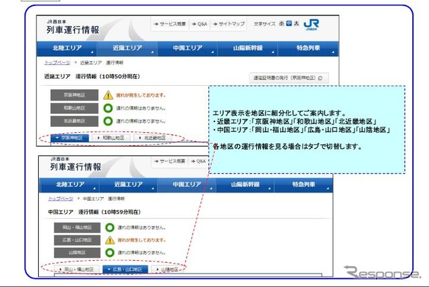The width and height of the screenshot is (429, 287).
Task: Select the 広島・山口地区 tab
Action: point(125,270)
